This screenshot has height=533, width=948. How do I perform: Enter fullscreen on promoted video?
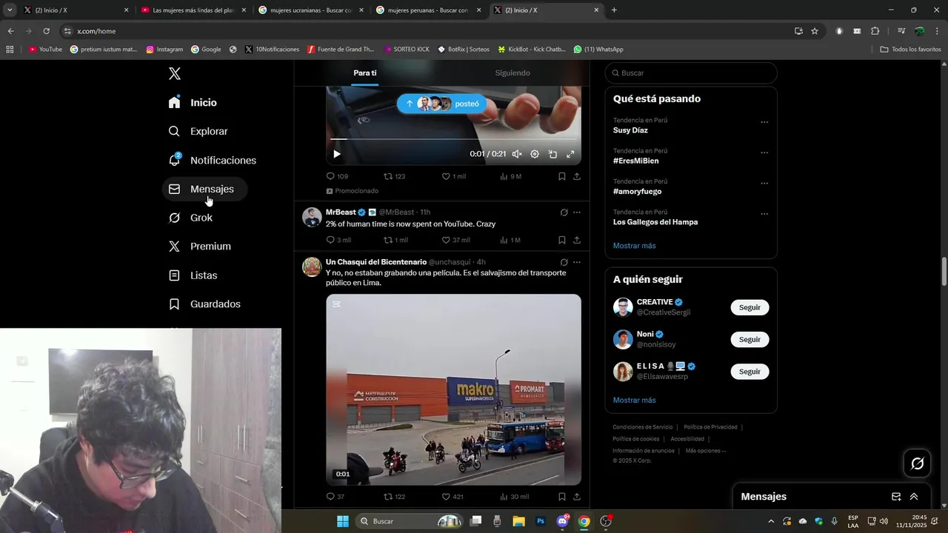pos(570,154)
